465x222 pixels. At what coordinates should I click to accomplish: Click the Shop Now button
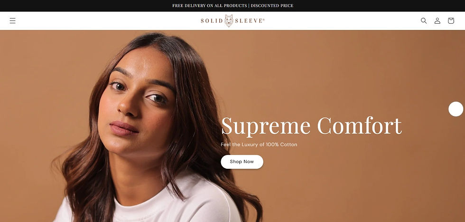pyautogui.click(x=242, y=162)
